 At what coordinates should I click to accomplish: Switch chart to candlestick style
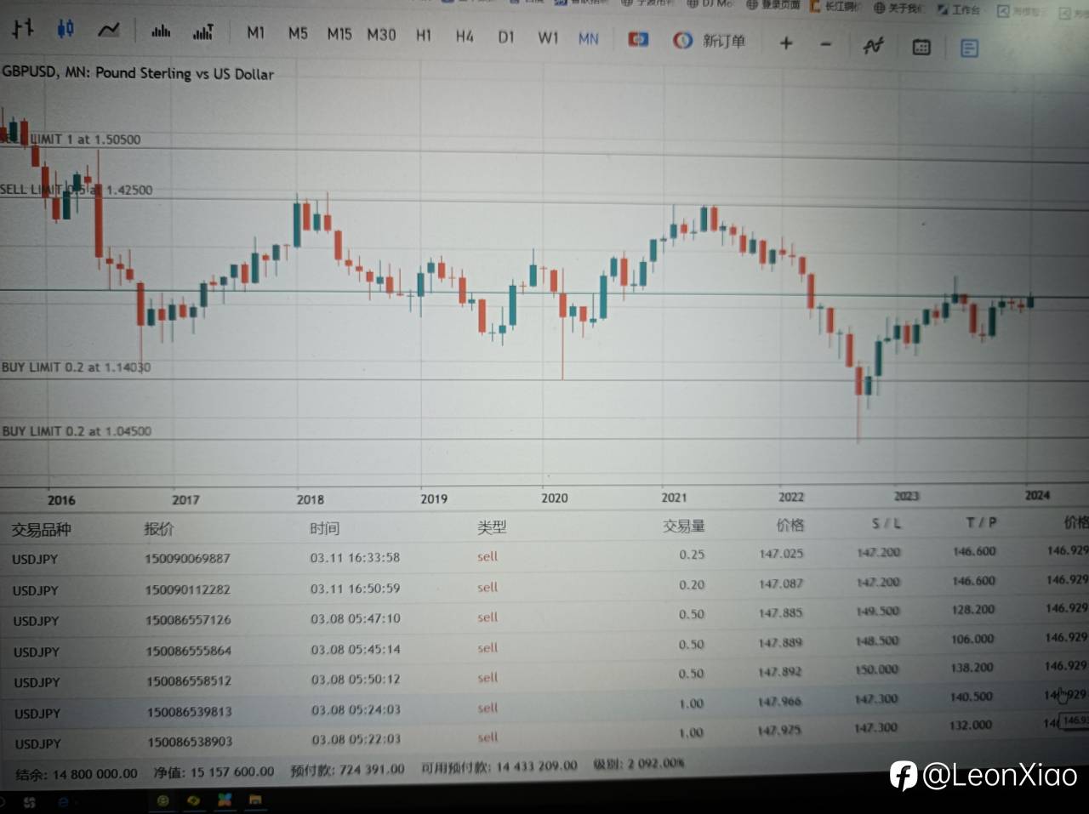pos(66,30)
